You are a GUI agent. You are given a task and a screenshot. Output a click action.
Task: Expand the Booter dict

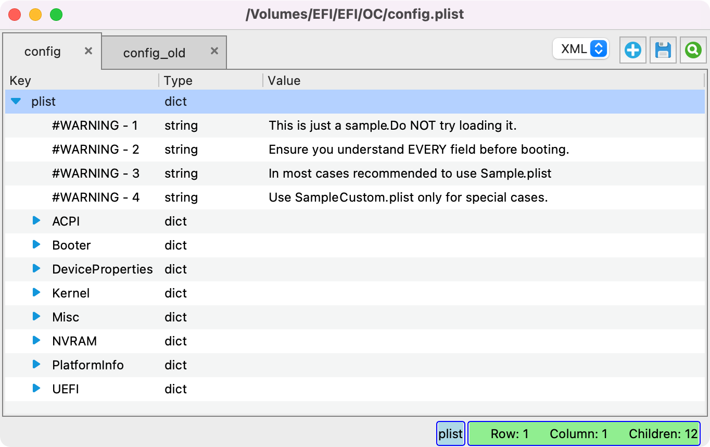point(36,245)
